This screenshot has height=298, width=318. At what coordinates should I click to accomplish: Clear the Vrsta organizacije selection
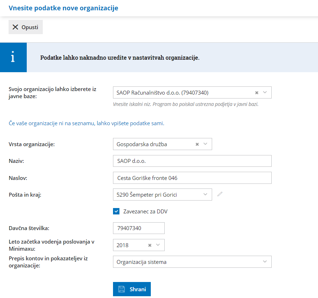click(197, 144)
